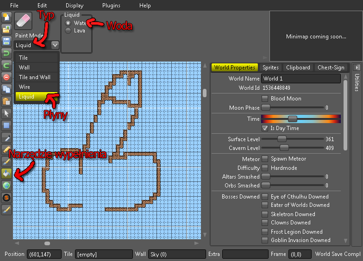This screenshot has height=261, width=363.
Task: Choose Wire in Paint Mode list
Action: 36,87
